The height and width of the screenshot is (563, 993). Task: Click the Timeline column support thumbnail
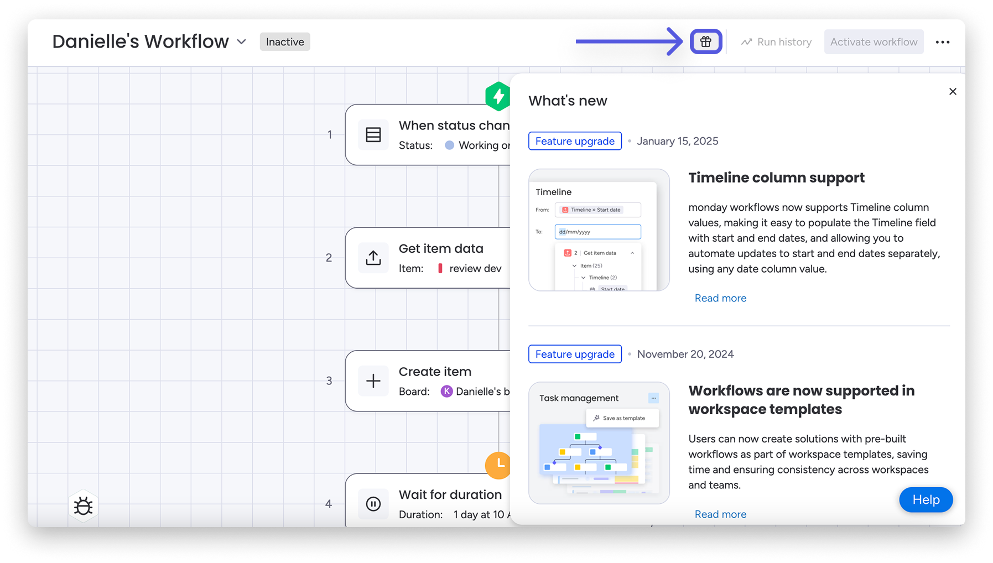click(x=599, y=230)
